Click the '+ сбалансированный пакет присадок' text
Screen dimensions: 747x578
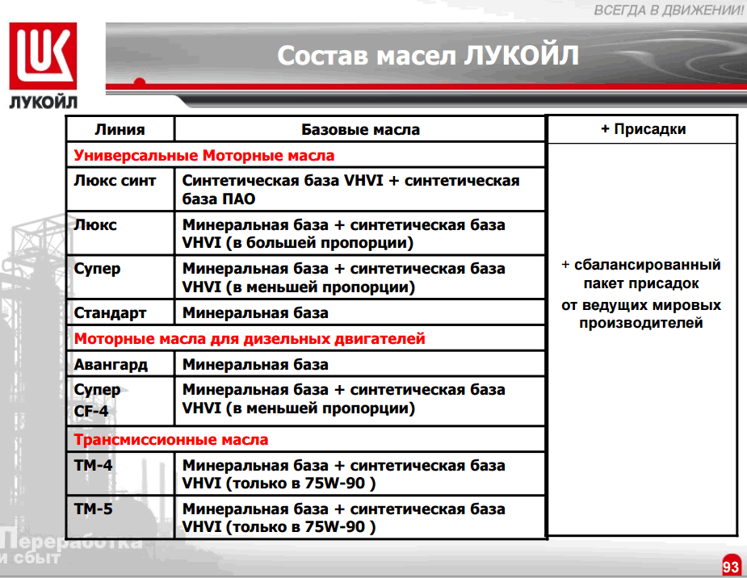coord(640,274)
